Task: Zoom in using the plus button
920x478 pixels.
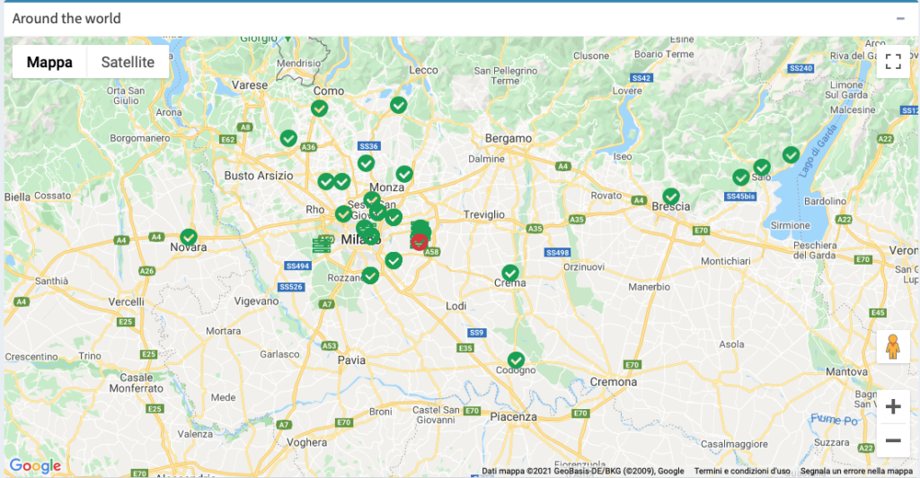Action: pyautogui.click(x=893, y=406)
